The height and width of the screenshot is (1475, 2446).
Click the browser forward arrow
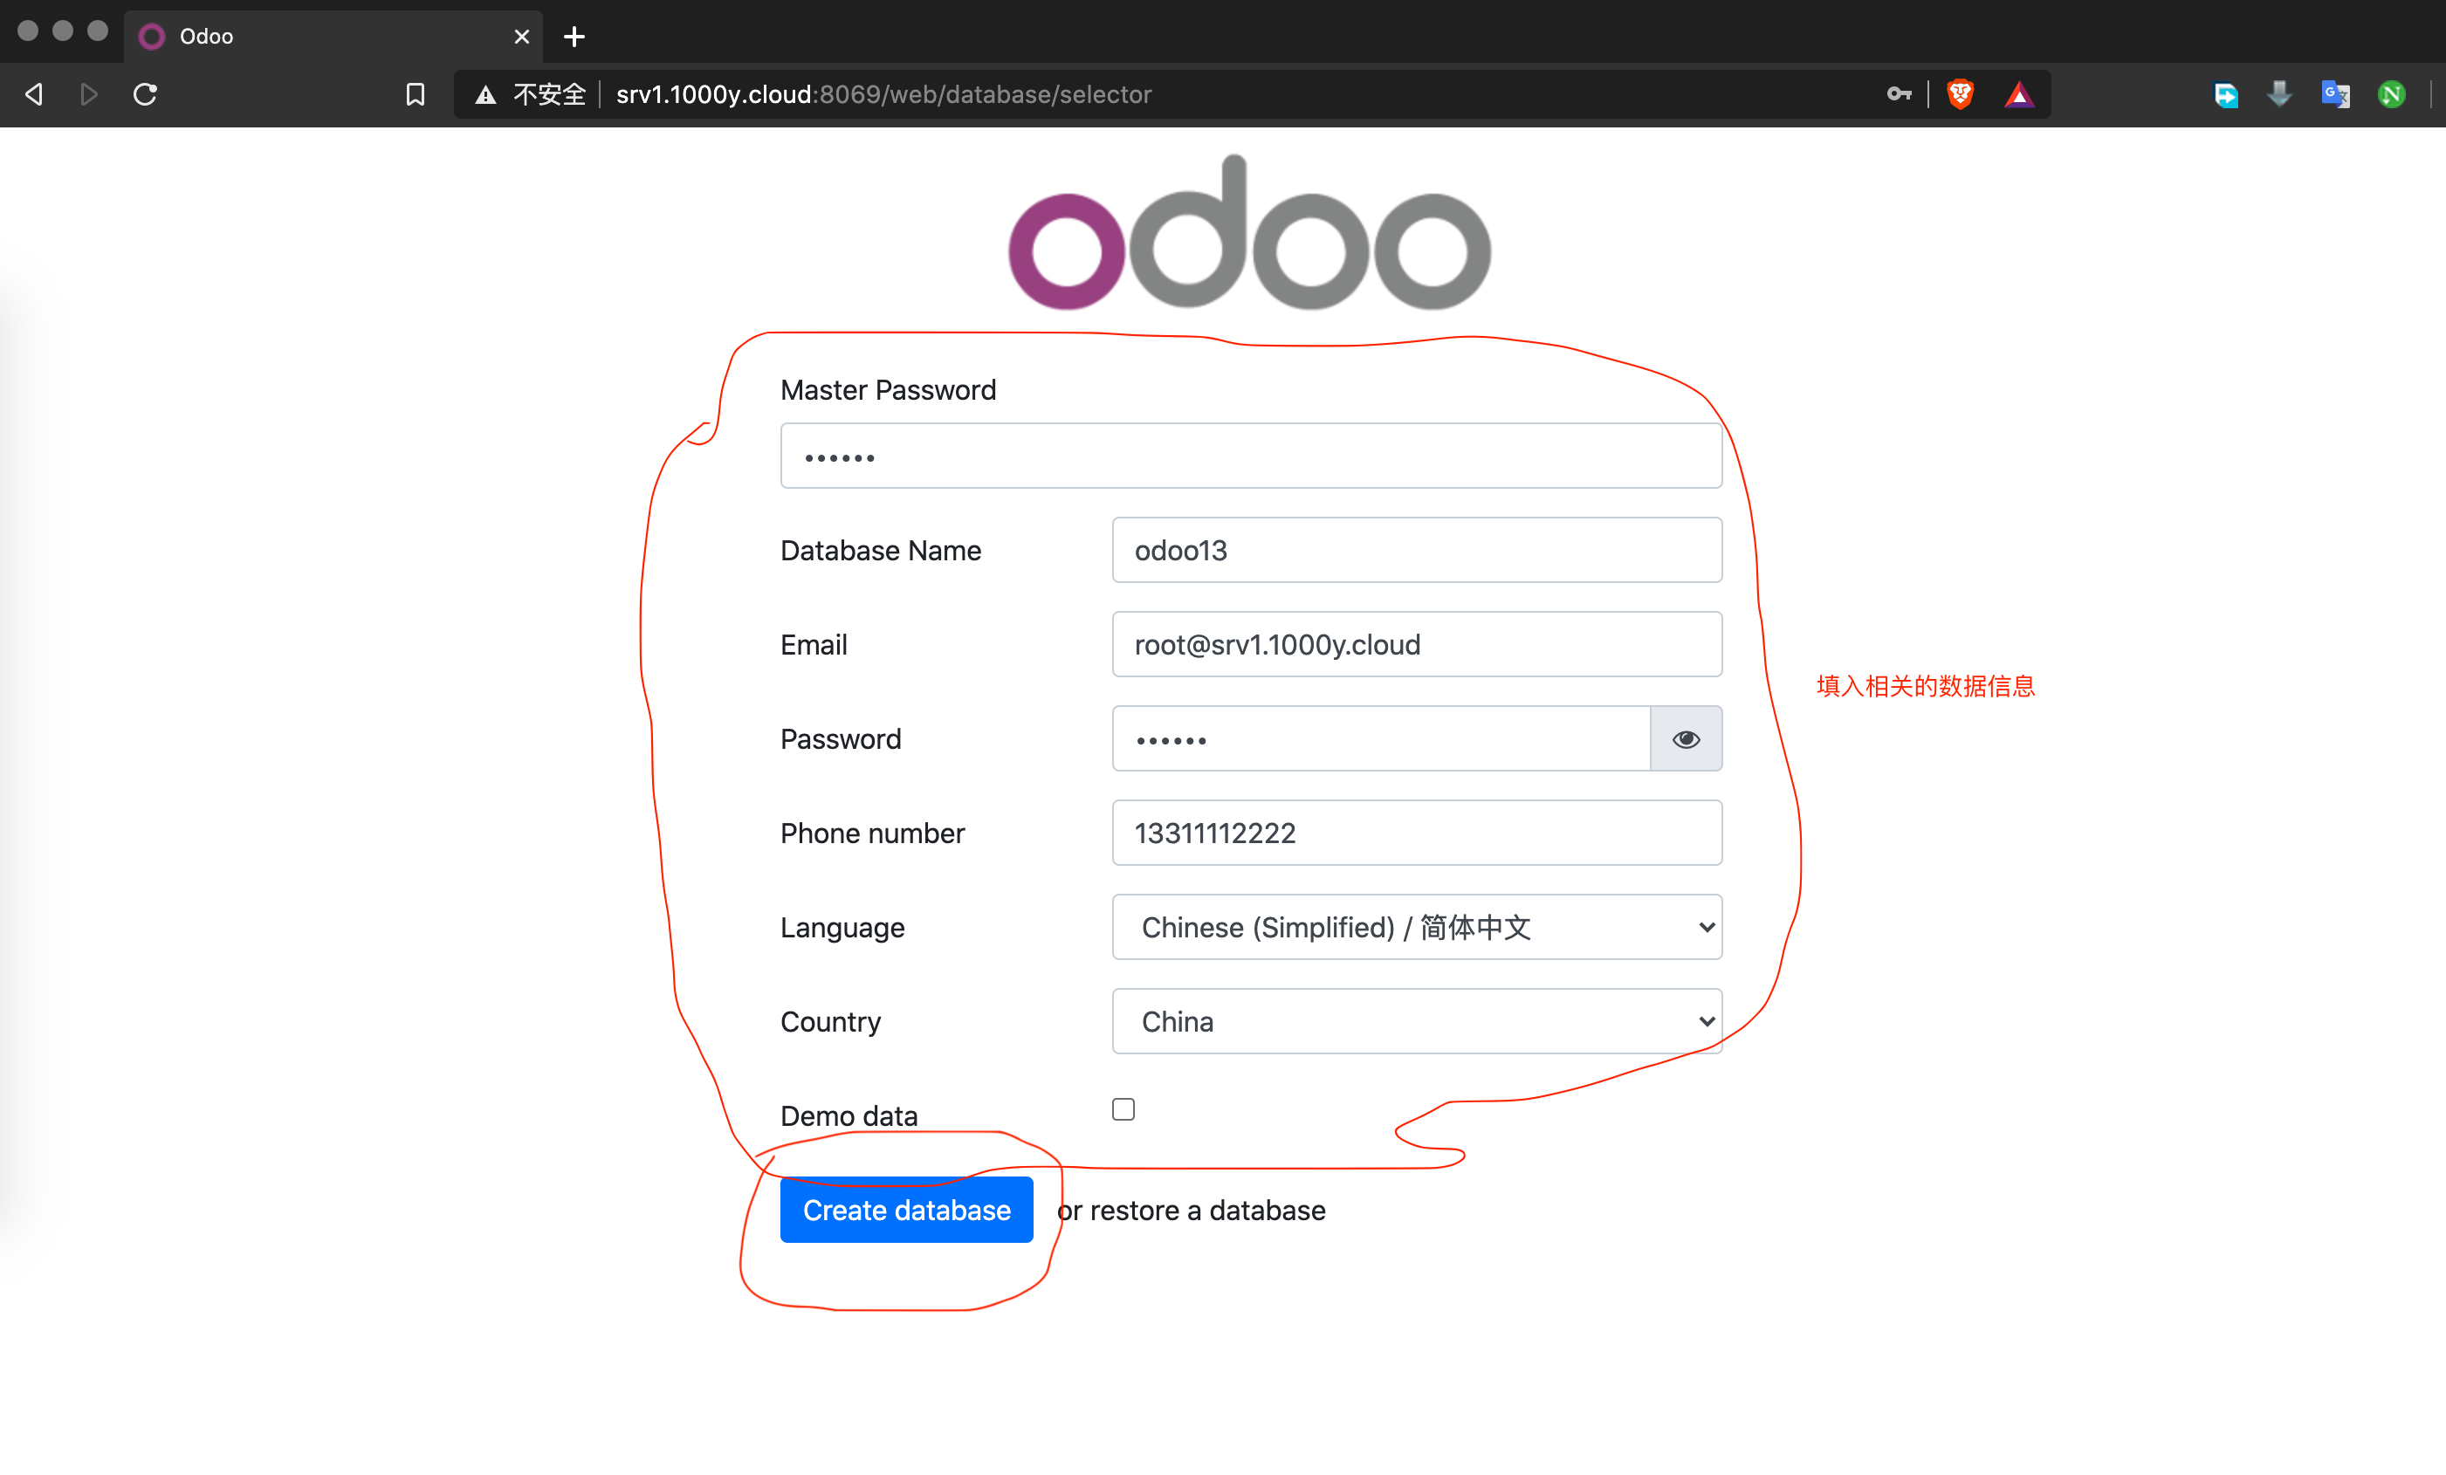coord(89,94)
